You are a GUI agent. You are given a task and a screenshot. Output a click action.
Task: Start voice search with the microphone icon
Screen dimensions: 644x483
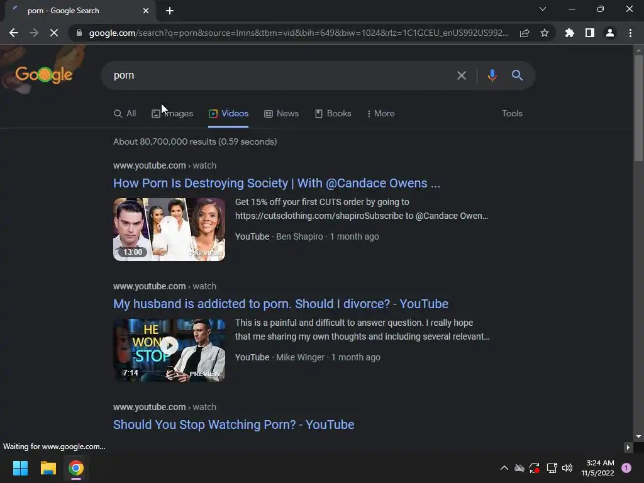(492, 75)
